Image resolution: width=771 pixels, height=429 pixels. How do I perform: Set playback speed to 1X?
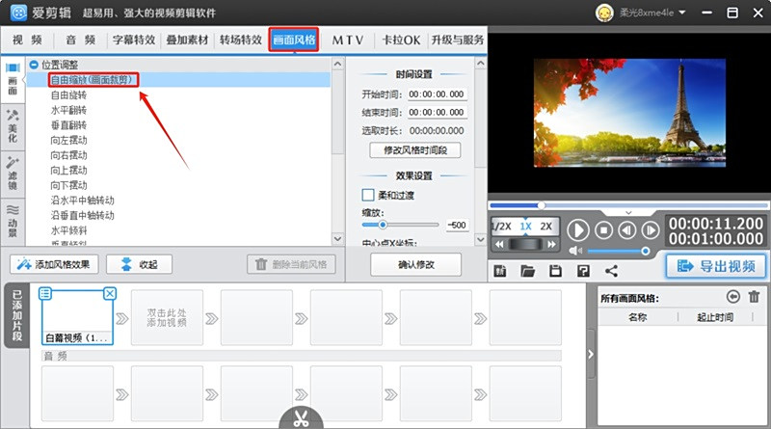coord(525,227)
